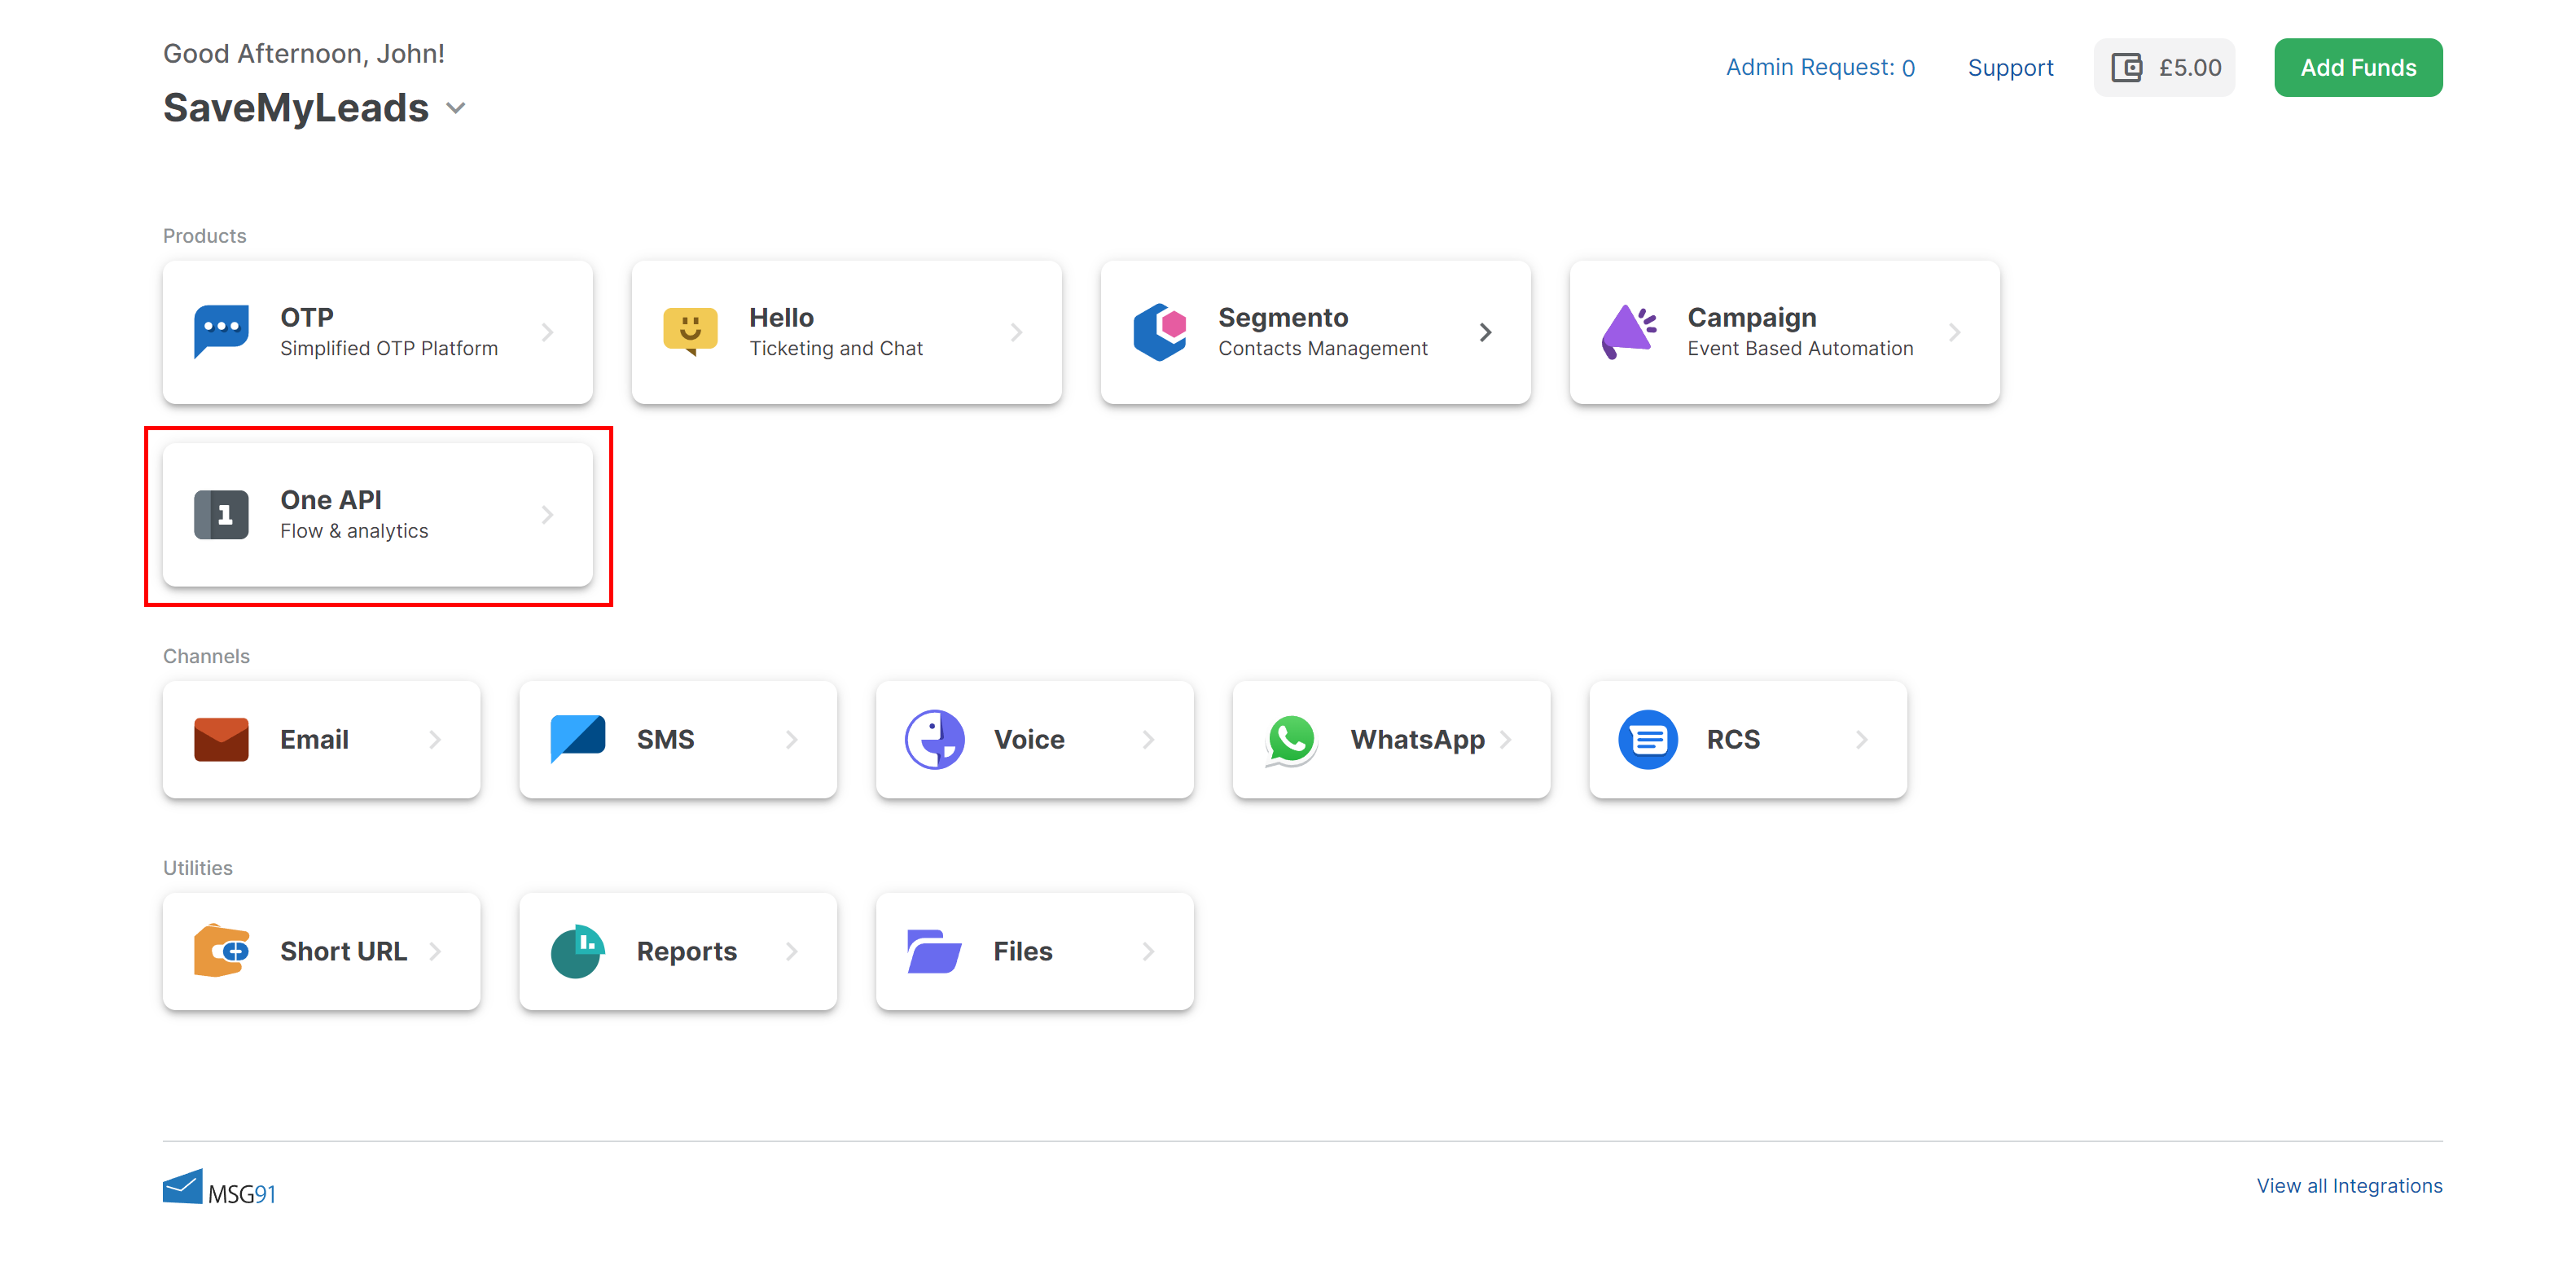Open Segmento Contacts Management
The image size is (2576, 1279).
(1314, 332)
